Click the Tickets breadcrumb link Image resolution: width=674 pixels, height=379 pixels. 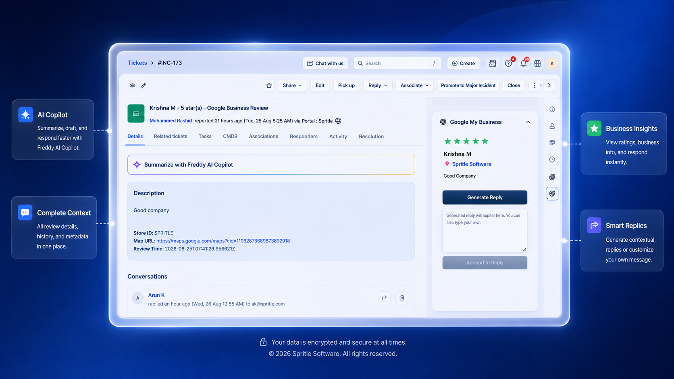pos(137,63)
